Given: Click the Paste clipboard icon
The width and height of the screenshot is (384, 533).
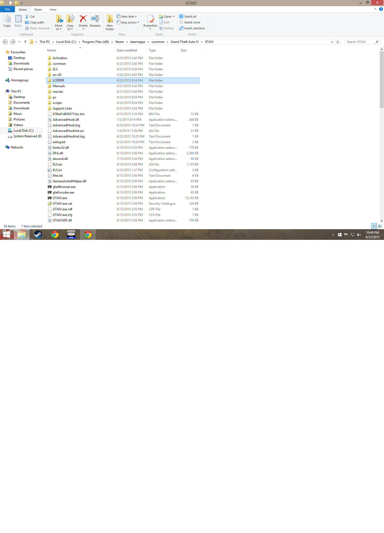Looking at the screenshot, I should pyautogui.click(x=18, y=21).
